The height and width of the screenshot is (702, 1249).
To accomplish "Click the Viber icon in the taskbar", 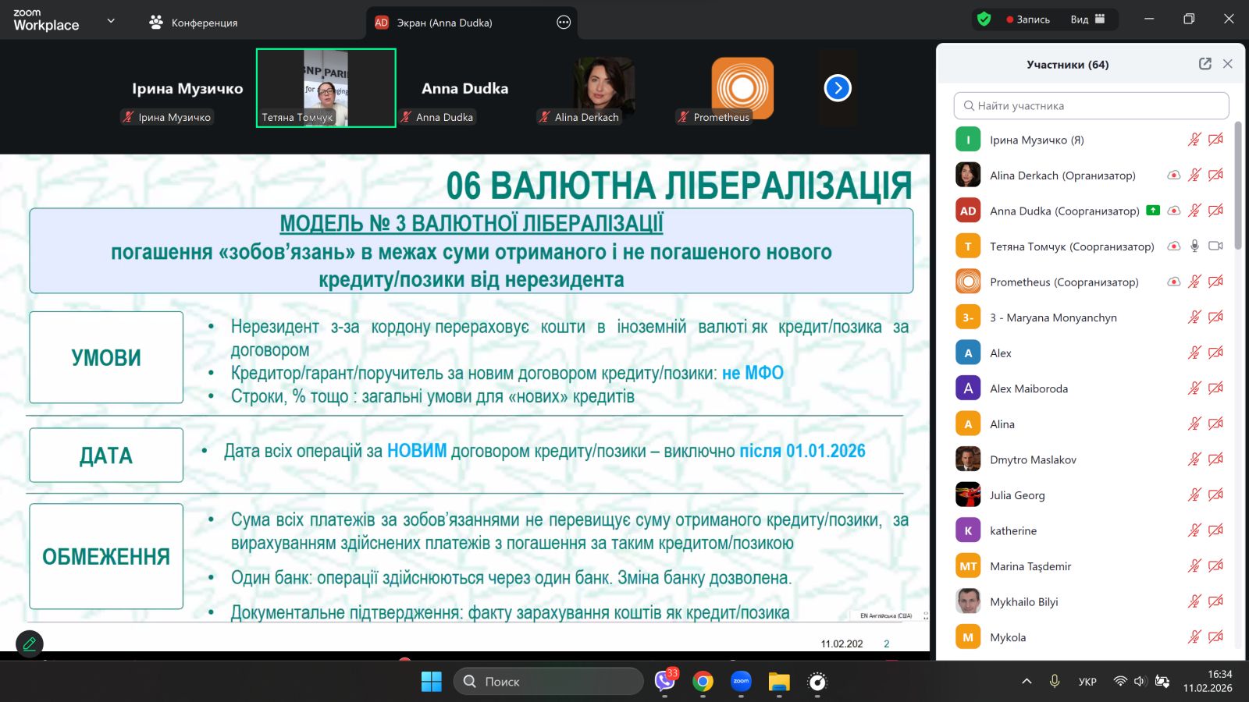I will tap(665, 682).
